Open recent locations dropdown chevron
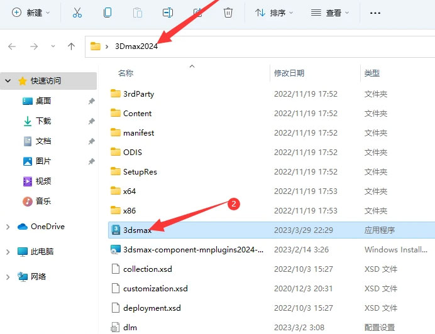The height and width of the screenshot is (334, 435). tap(53, 46)
